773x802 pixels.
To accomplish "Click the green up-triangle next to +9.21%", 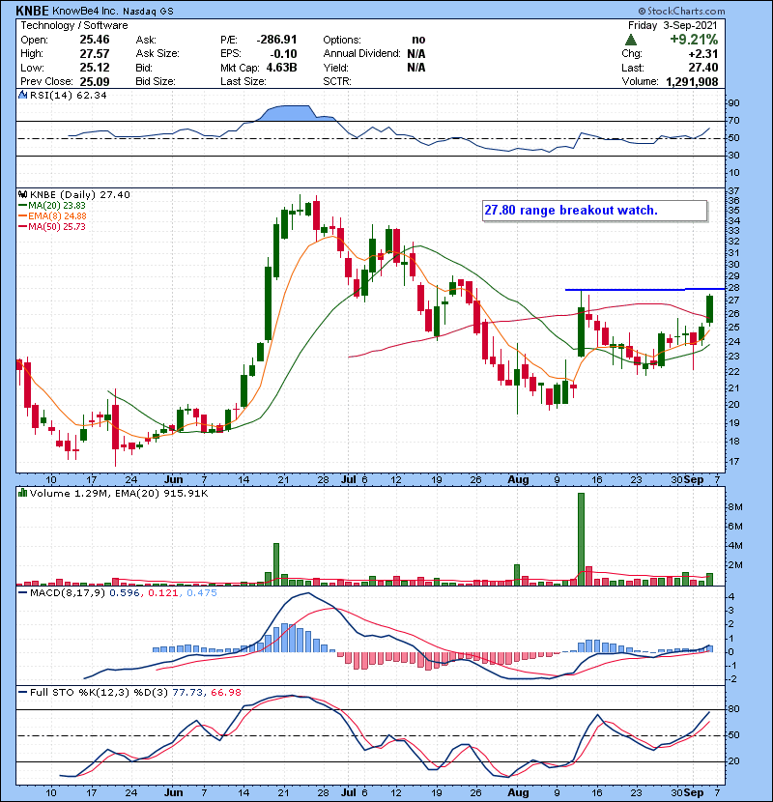I will (631, 40).
